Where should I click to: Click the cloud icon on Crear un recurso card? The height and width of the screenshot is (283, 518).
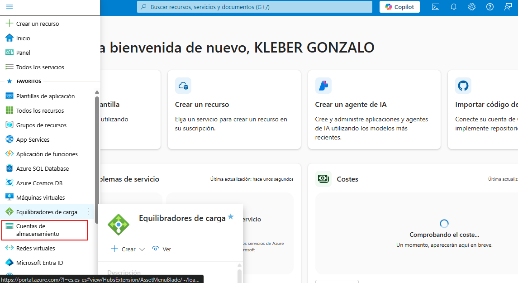pos(183,86)
